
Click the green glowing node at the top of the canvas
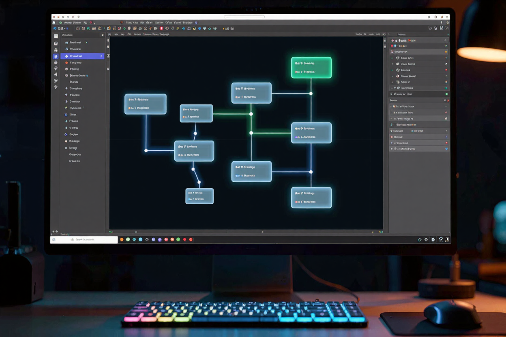pos(311,67)
